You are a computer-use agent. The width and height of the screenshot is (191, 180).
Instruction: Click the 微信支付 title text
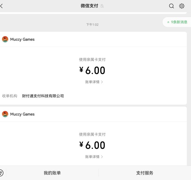click(89, 6)
